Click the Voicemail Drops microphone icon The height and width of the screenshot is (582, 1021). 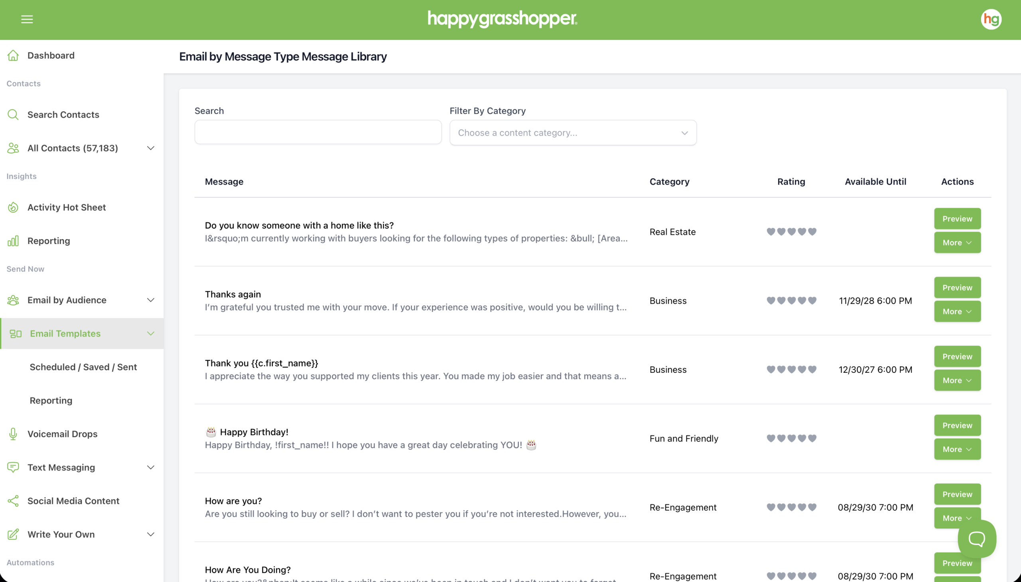(x=13, y=434)
